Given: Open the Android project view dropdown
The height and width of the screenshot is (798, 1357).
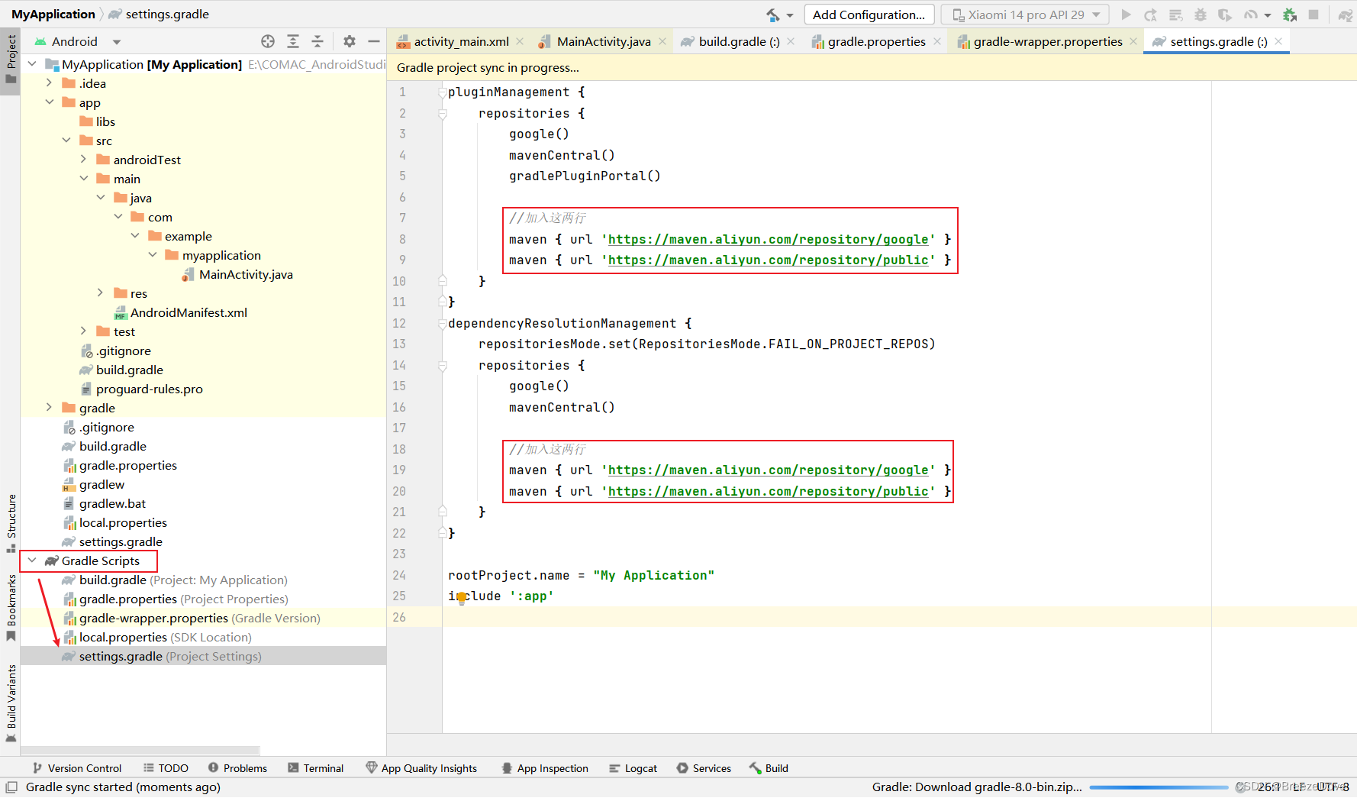Looking at the screenshot, I should [78, 41].
